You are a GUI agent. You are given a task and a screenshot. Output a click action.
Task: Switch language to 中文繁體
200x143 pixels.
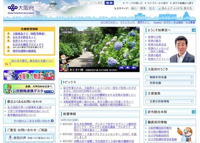(190, 22)
